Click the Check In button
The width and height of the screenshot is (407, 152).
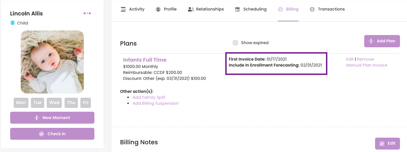52,134
